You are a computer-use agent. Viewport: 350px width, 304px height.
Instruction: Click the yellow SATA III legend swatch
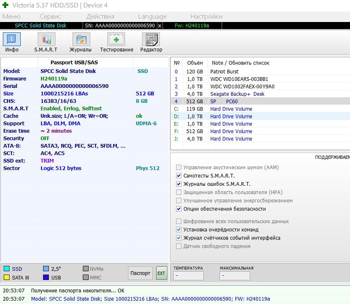pos(7,277)
